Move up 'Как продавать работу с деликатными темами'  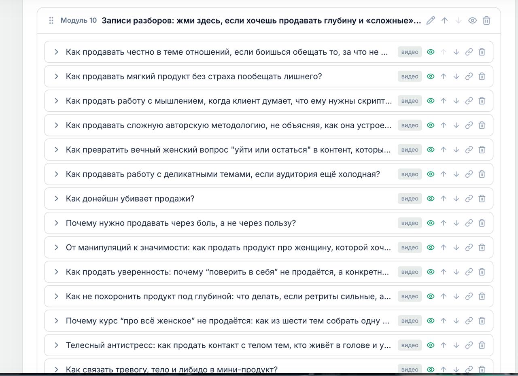pos(443,174)
